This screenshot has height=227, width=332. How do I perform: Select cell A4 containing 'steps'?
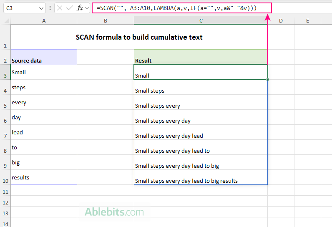tap(44, 87)
